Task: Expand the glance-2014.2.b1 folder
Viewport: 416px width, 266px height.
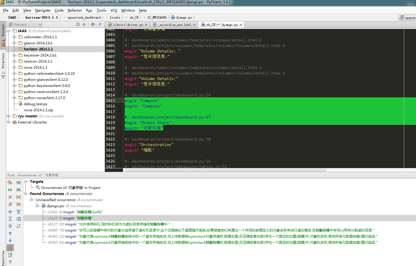Action: click(14, 43)
